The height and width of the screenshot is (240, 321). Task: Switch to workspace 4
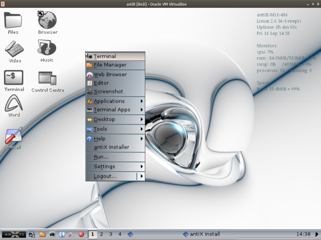coord(120,234)
